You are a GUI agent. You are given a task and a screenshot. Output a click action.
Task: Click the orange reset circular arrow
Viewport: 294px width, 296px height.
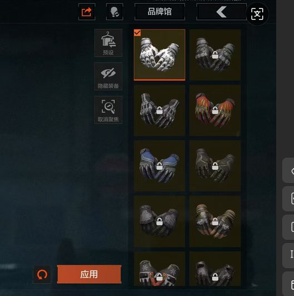(x=42, y=274)
